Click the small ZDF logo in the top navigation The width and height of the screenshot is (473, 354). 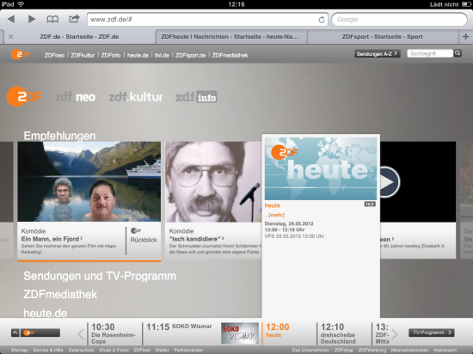pyautogui.click(x=21, y=54)
